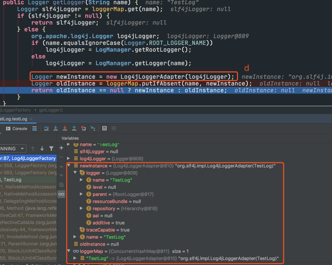Click the Step Out icon
Viewport: 332px width, 265px height.
(74, 128)
